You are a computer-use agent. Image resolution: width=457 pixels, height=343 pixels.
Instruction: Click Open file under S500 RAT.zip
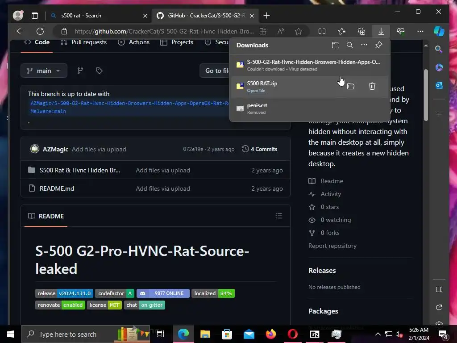(256, 90)
